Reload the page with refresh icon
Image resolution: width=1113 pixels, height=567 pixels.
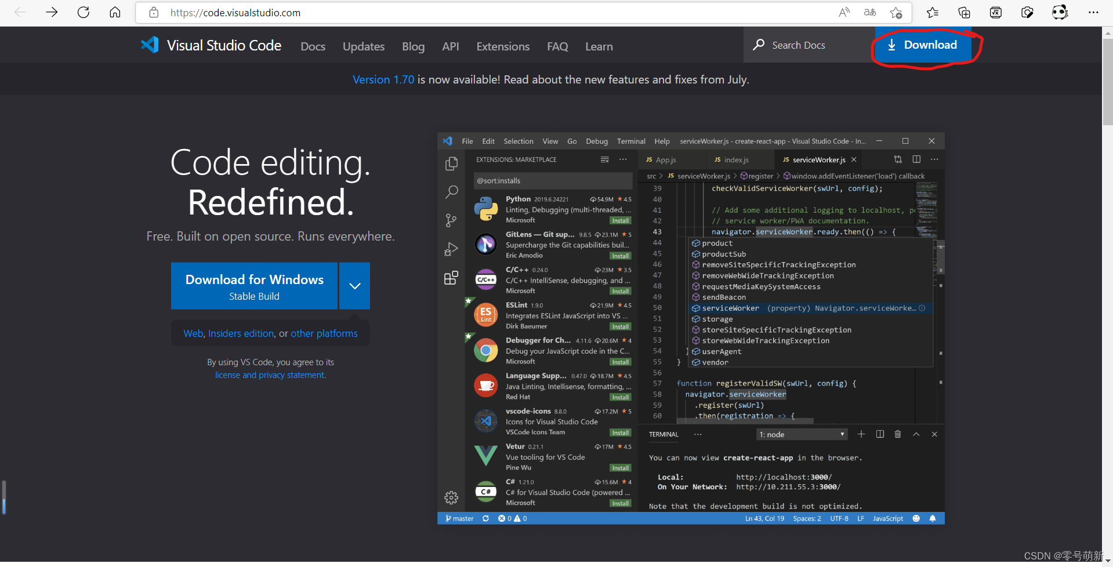(x=84, y=12)
